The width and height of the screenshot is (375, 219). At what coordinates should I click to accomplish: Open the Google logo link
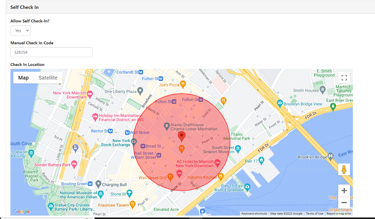pyautogui.click(x=21, y=211)
